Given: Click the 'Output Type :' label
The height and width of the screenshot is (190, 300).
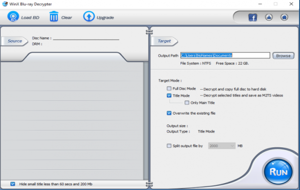Looking at the screenshot, I should point(178,132).
